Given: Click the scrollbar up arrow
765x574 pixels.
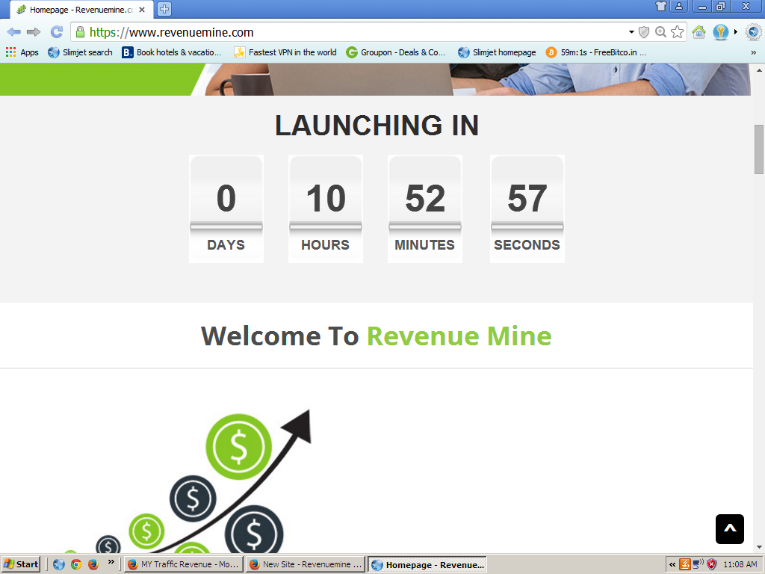Looking at the screenshot, I should click(759, 70).
